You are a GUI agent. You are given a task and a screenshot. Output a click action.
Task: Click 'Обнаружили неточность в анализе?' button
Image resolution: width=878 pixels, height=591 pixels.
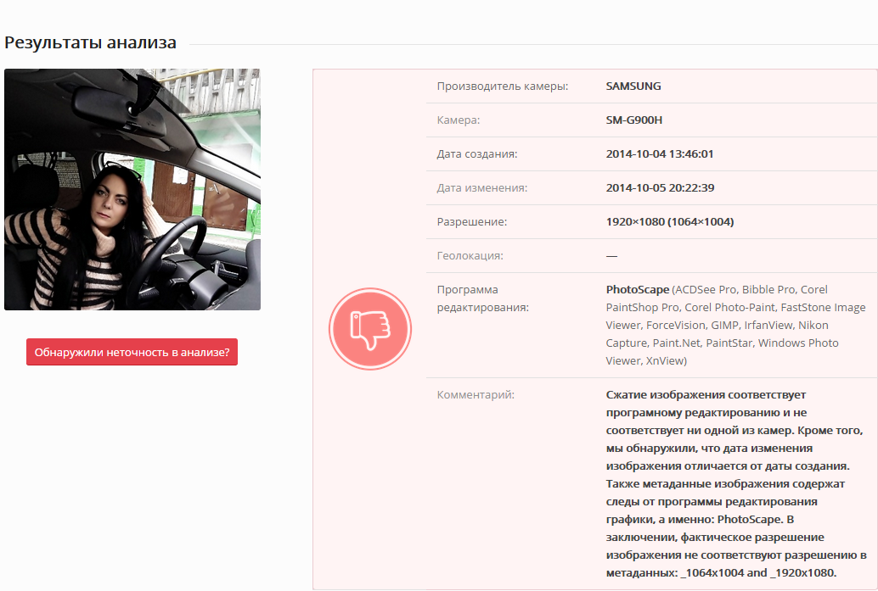[132, 352]
